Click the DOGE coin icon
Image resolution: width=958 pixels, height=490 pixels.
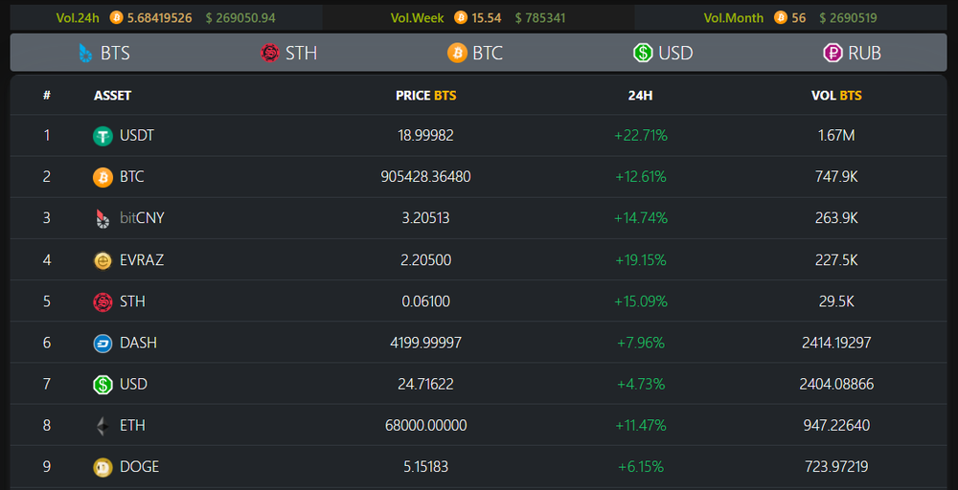[103, 467]
